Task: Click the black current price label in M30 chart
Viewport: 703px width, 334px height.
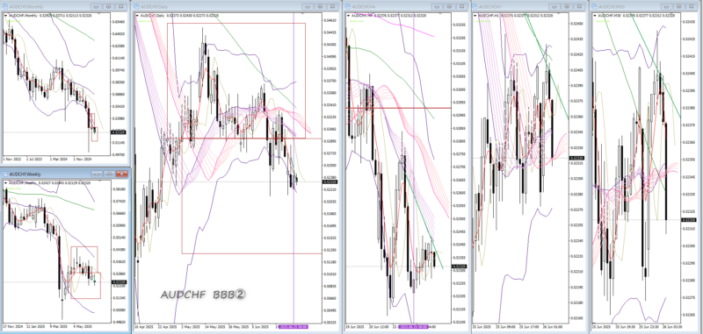Action: 688,219
